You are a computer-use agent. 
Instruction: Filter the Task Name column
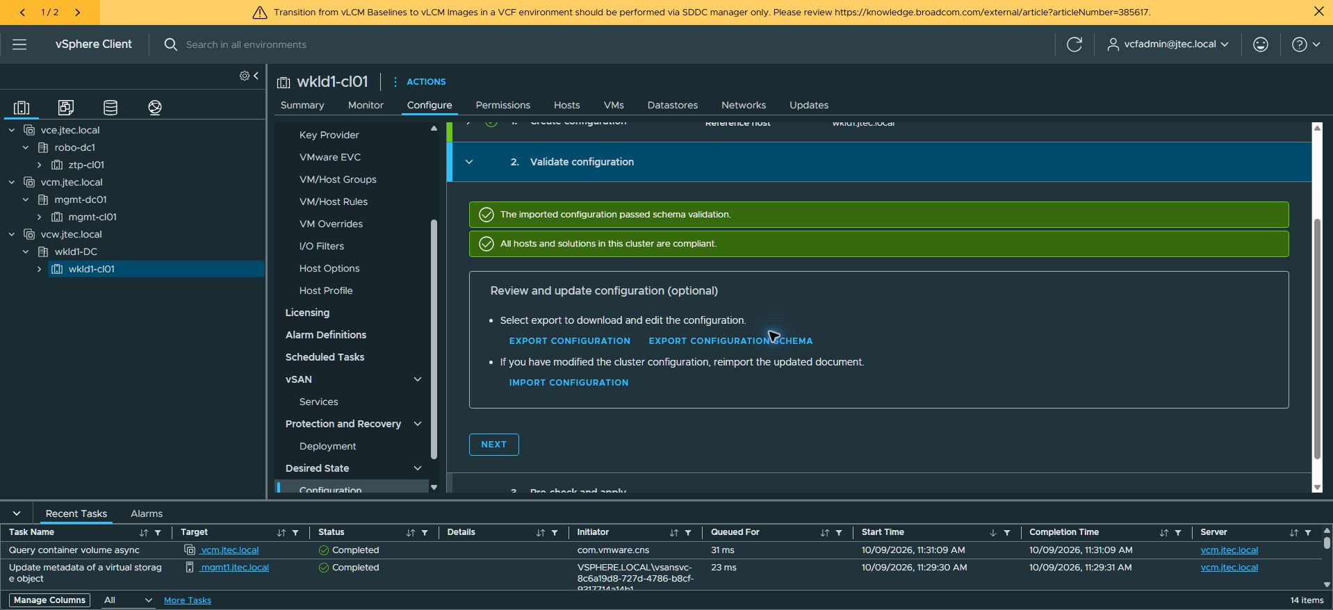tap(158, 533)
